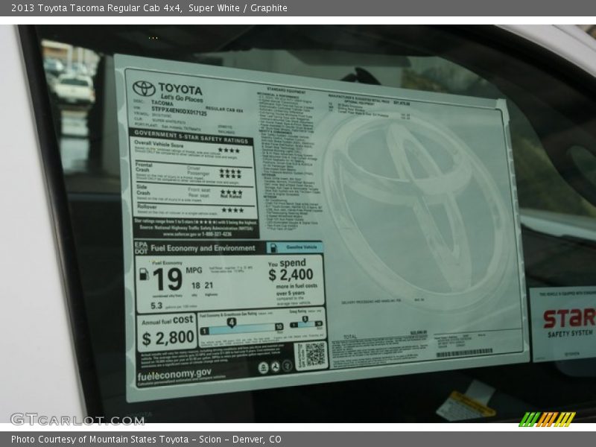Click the fuel pump icon in the Gasoline Vehicle tag
596x447 pixels.
point(273,248)
